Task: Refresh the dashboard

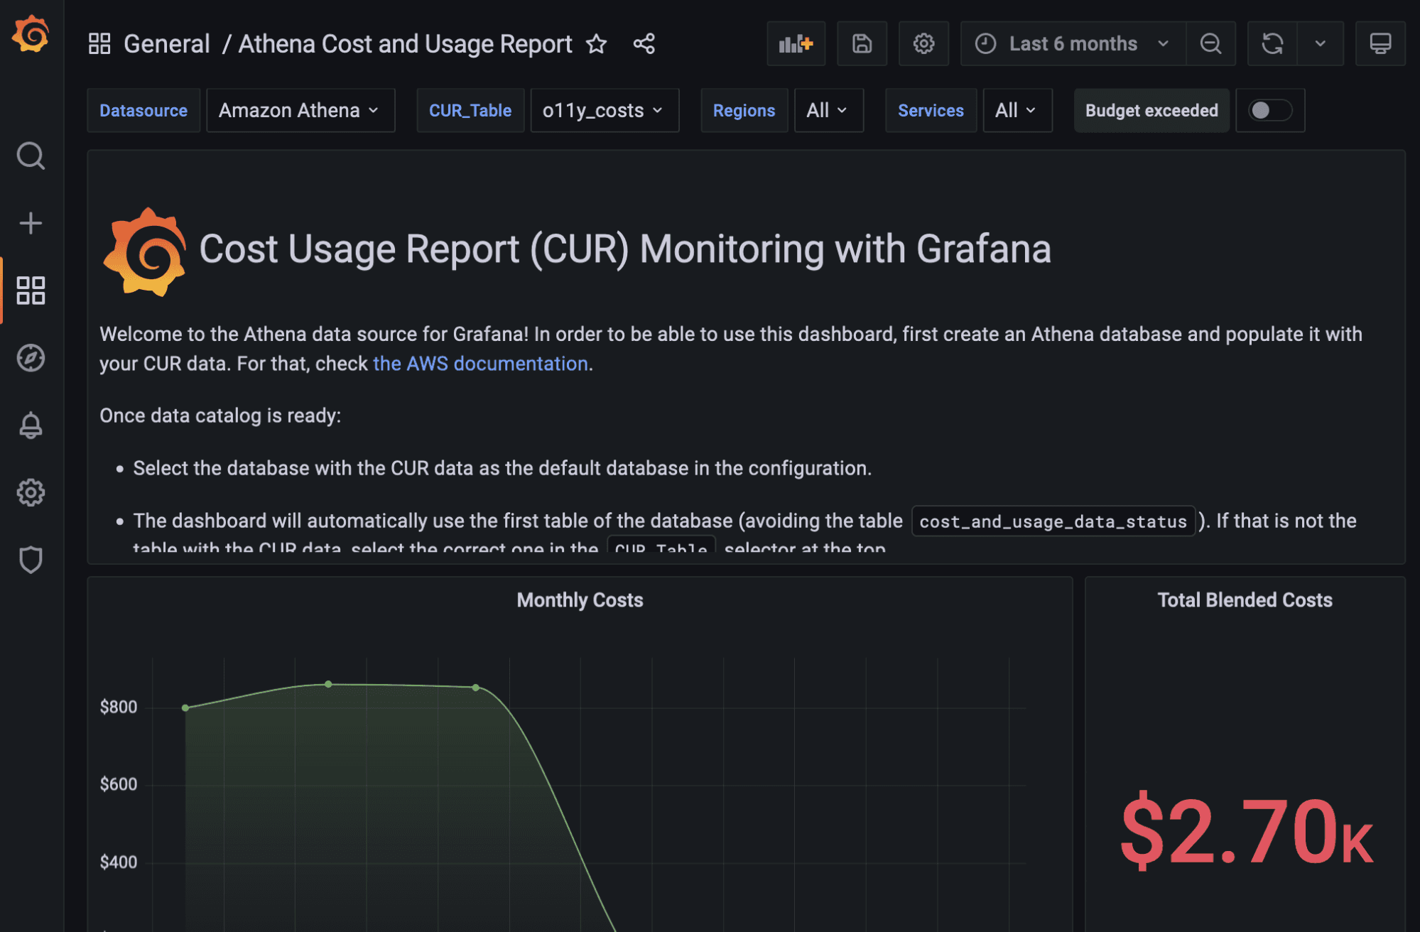Action: click(1272, 44)
